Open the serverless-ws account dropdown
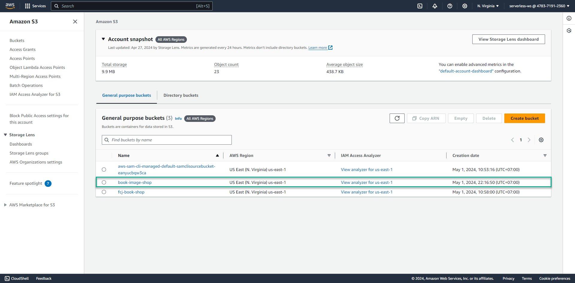Screen dimensions: 575x283 tap(539, 6)
